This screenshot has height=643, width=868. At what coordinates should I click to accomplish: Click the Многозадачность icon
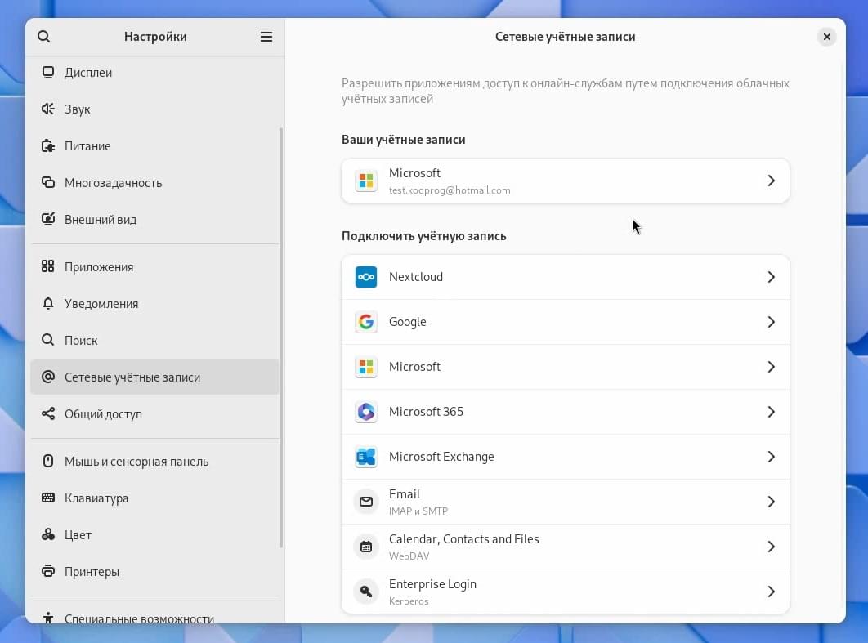click(x=48, y=183)
